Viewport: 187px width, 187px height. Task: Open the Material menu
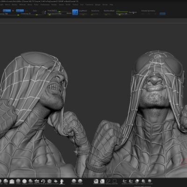22,5
